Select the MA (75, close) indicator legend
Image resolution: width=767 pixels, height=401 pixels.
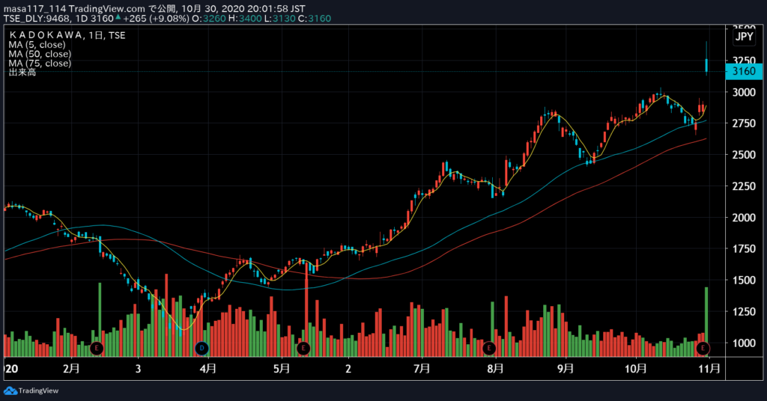(x=40, y=63)
